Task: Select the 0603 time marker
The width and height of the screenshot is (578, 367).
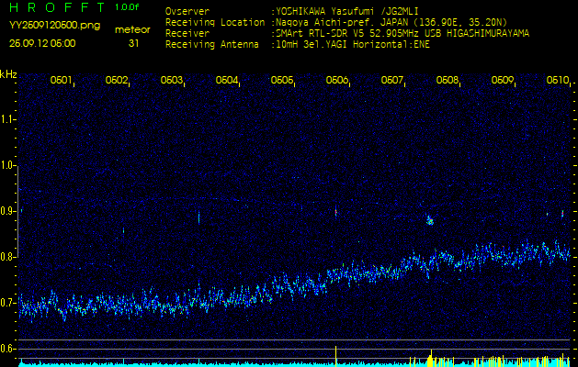Action: 172,80
